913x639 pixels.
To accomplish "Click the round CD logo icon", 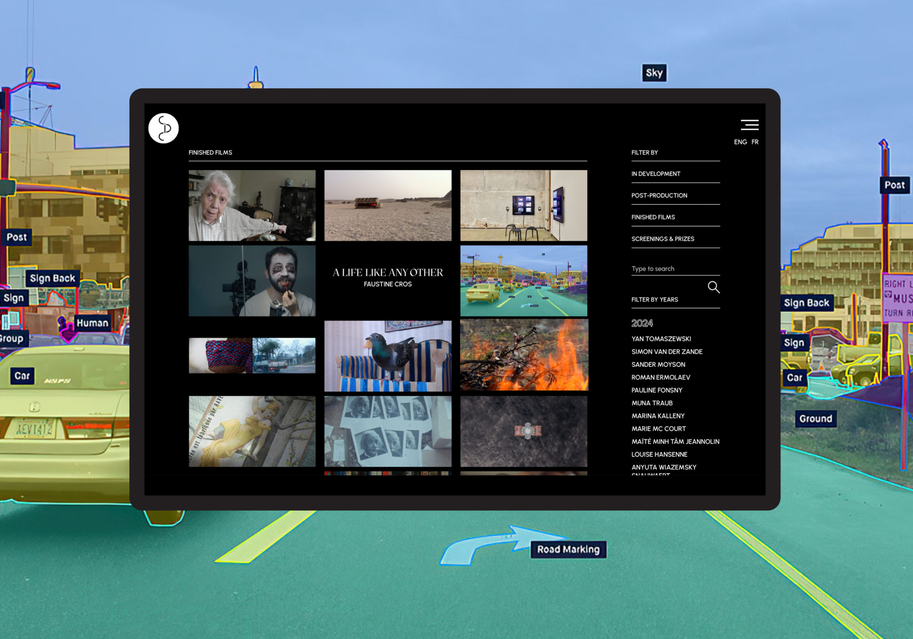I will (x=163, y=128).
